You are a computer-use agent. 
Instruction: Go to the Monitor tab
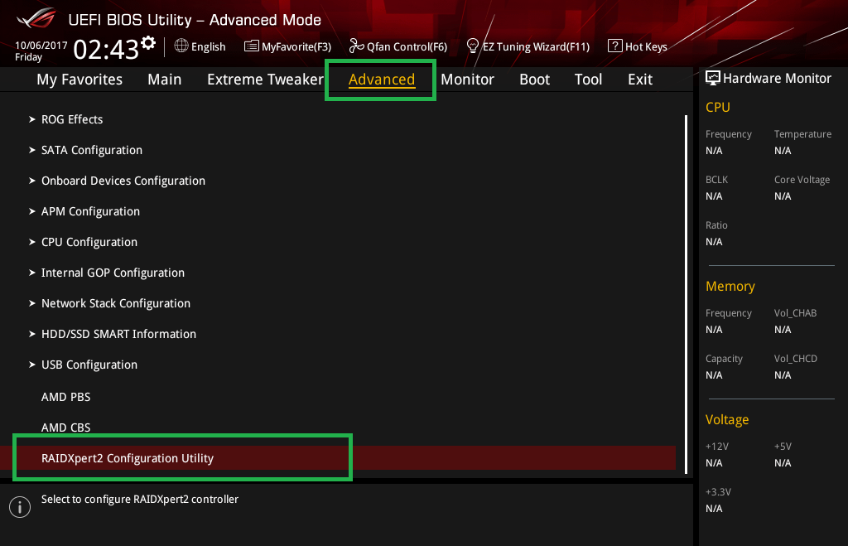tap(467, 80)
